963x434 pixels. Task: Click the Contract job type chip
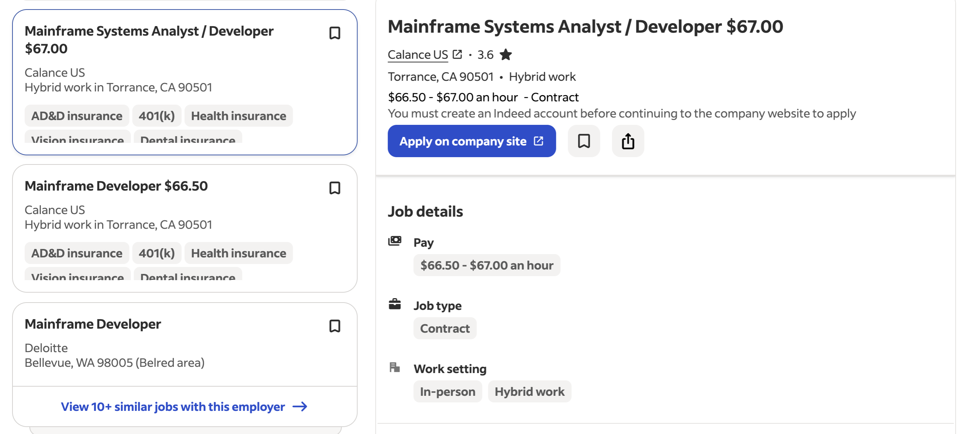click(445, 328)
